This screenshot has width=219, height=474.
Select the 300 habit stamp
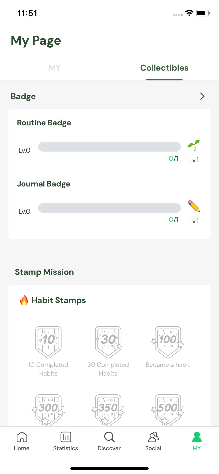point(48,410)
